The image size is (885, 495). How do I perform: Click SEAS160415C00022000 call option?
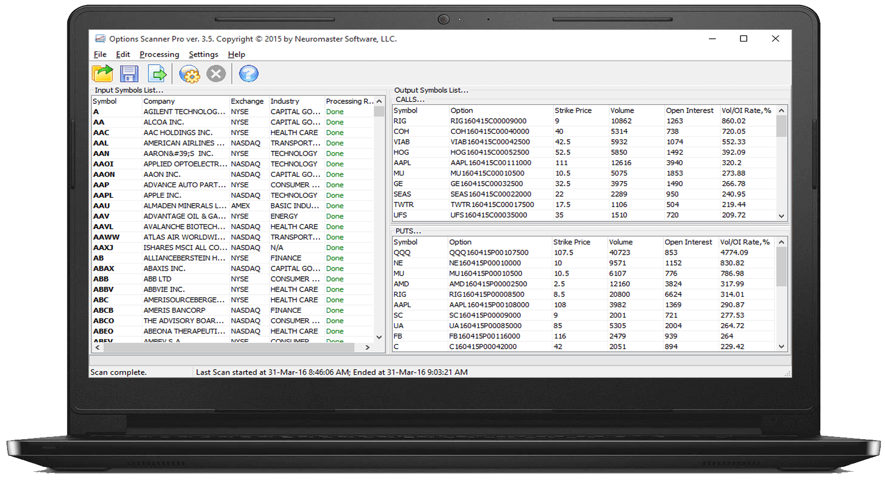[491, 194]
